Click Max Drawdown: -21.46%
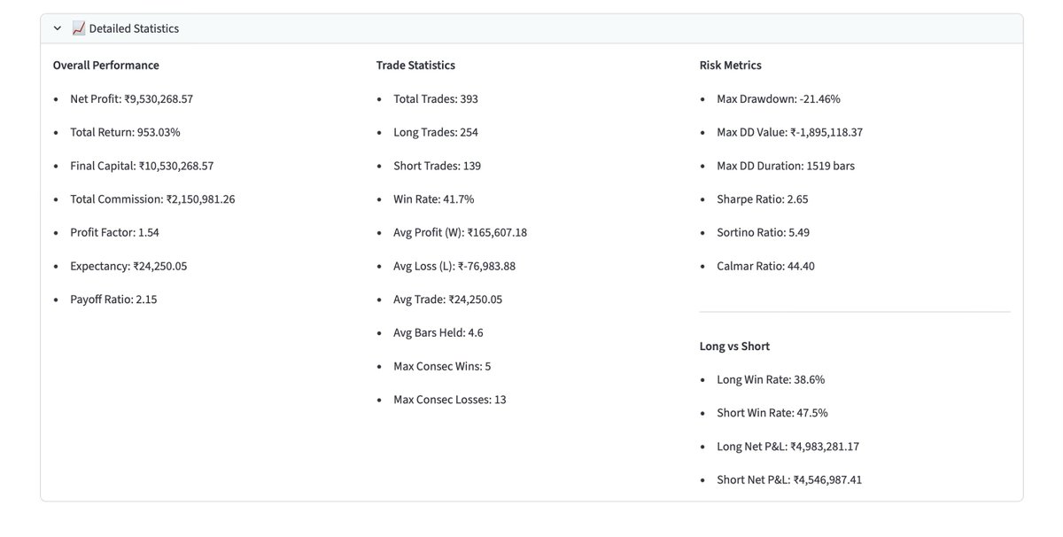Image resolution: width=1063 pixels, height=537 pixels. click(779, 99)
